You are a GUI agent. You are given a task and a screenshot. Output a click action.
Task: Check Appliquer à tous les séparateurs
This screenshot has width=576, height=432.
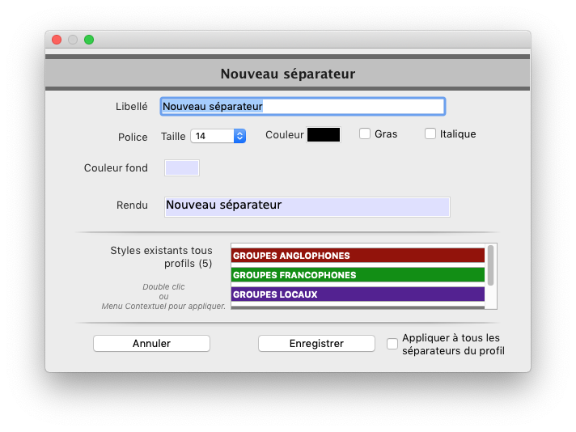392,344
